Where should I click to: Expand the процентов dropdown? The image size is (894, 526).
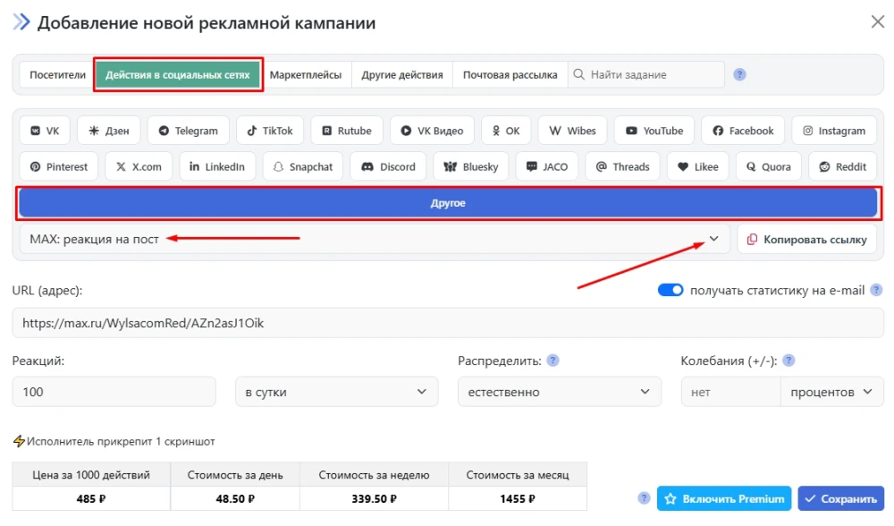832,391
